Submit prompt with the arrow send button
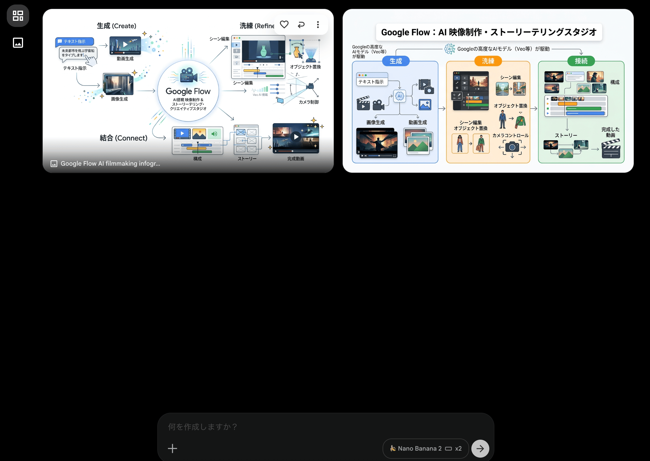Image resolution: width=650 pixels, height=461 pixels. [x=480, y=449]
